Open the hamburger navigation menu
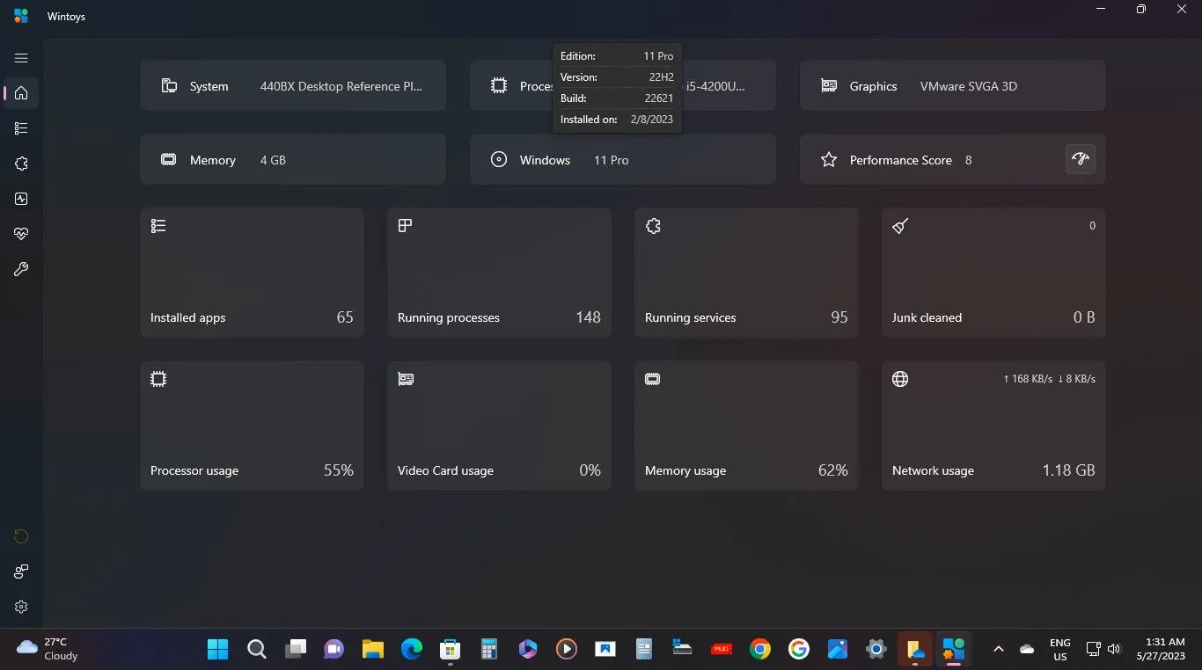Image resolution: width=1202 pixels, height=670 pixels. [21, 58]
